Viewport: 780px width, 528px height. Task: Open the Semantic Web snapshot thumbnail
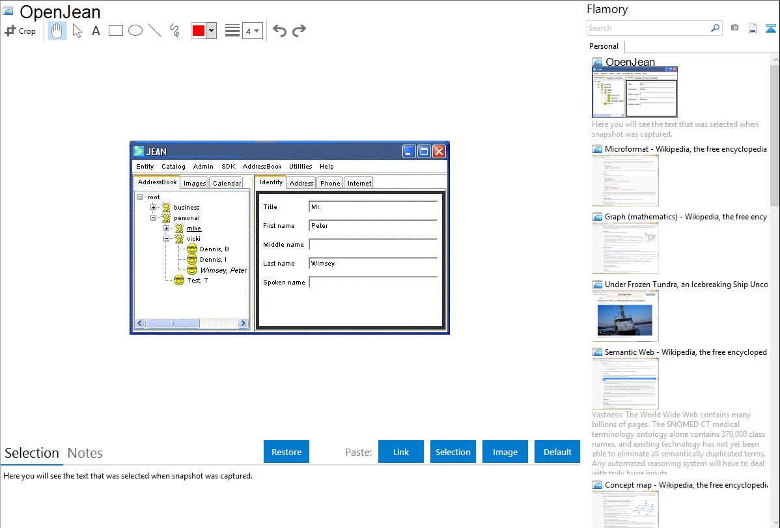point(625,383)
